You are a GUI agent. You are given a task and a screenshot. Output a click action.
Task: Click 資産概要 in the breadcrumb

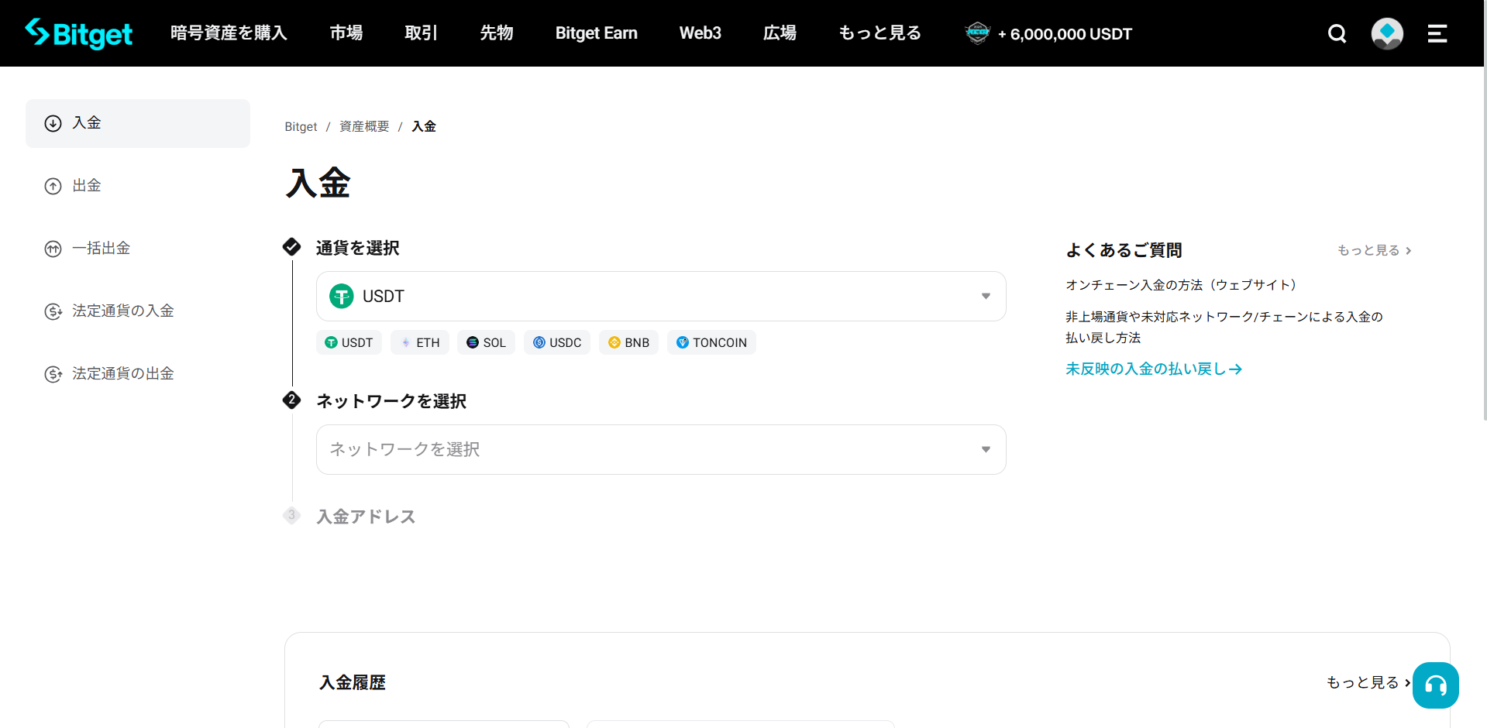point(364,126)
